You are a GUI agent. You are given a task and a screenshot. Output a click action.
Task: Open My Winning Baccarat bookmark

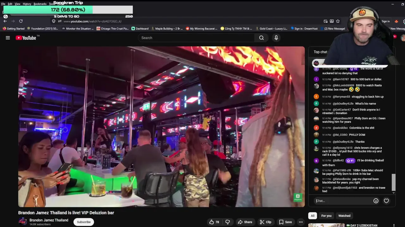[x=202, y=29]
